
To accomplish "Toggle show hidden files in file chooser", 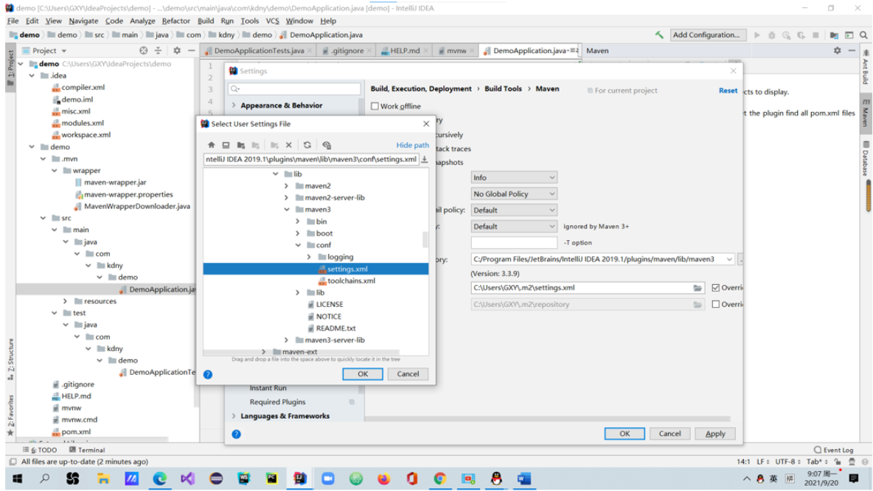I will point(326,145).
